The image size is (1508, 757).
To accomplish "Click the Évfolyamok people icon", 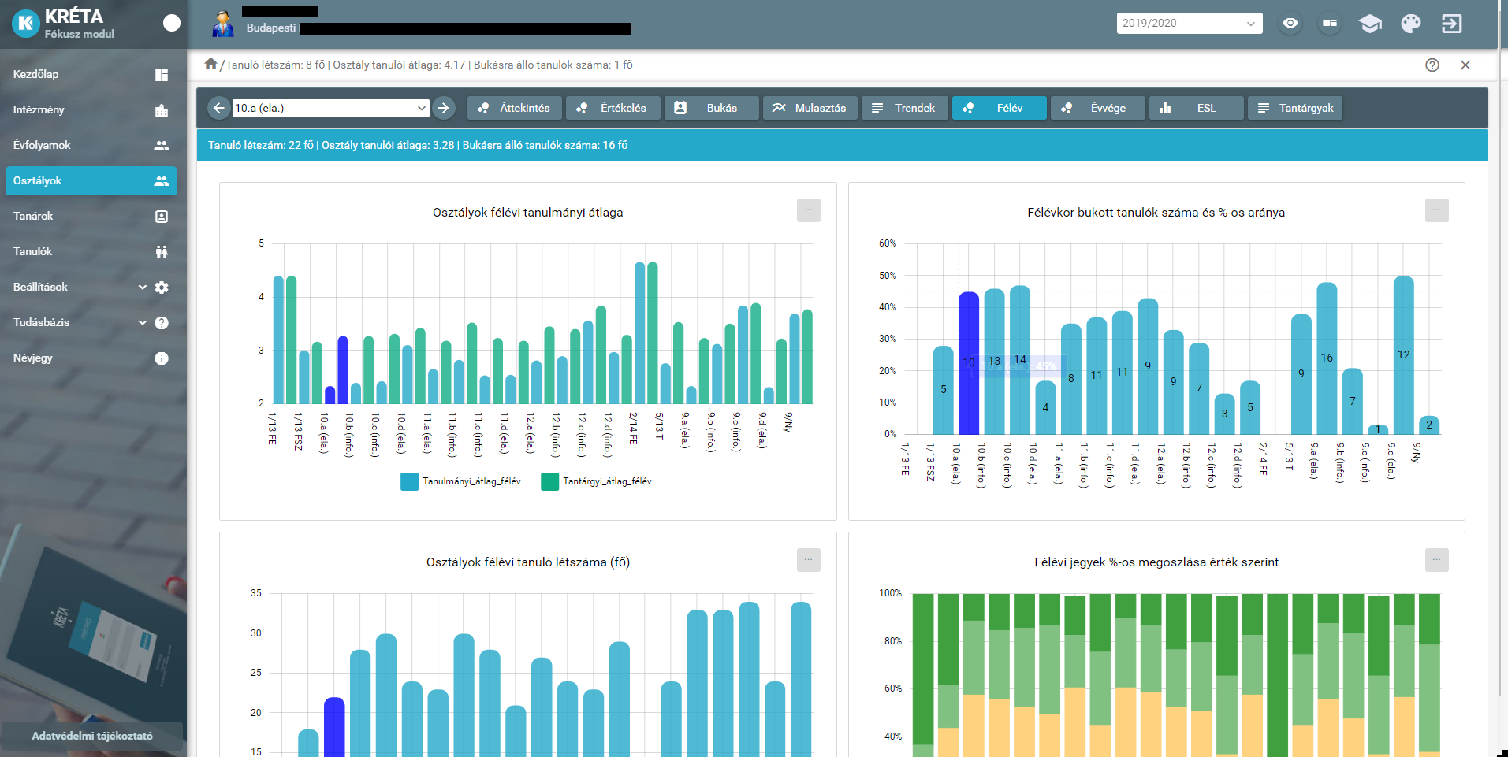I will 162,146.
